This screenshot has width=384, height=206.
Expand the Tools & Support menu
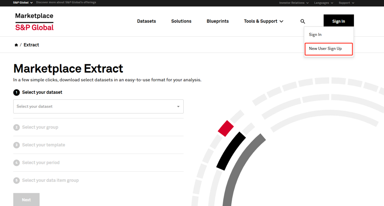click(263, 21)
